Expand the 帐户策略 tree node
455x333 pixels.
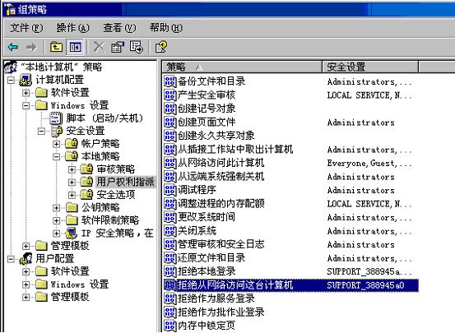click(57, 144)
